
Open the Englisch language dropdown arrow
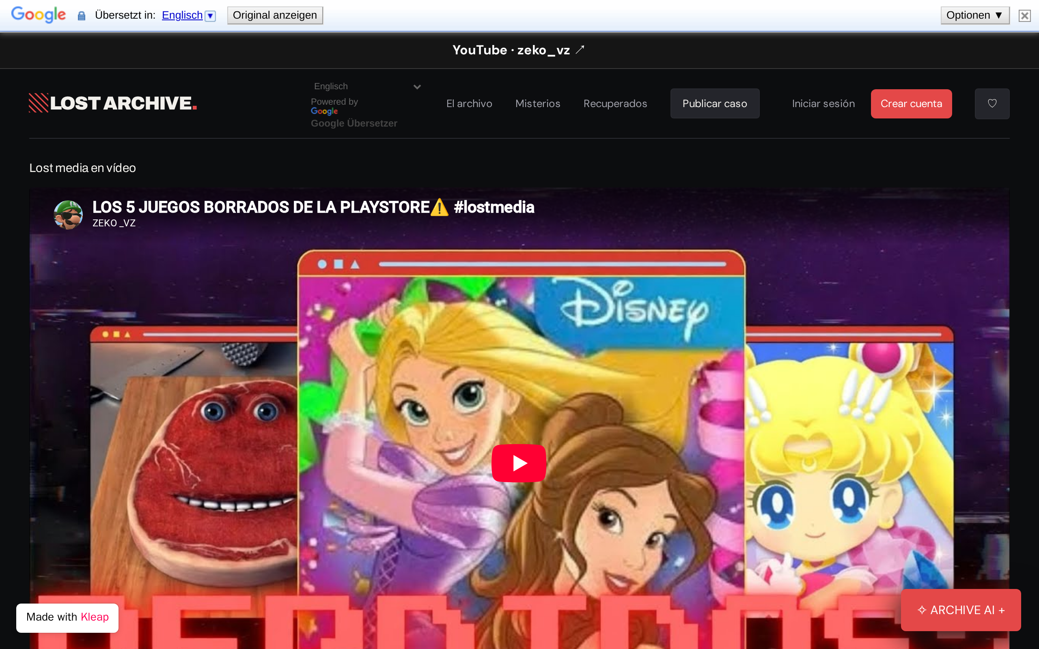pos(210,16)
